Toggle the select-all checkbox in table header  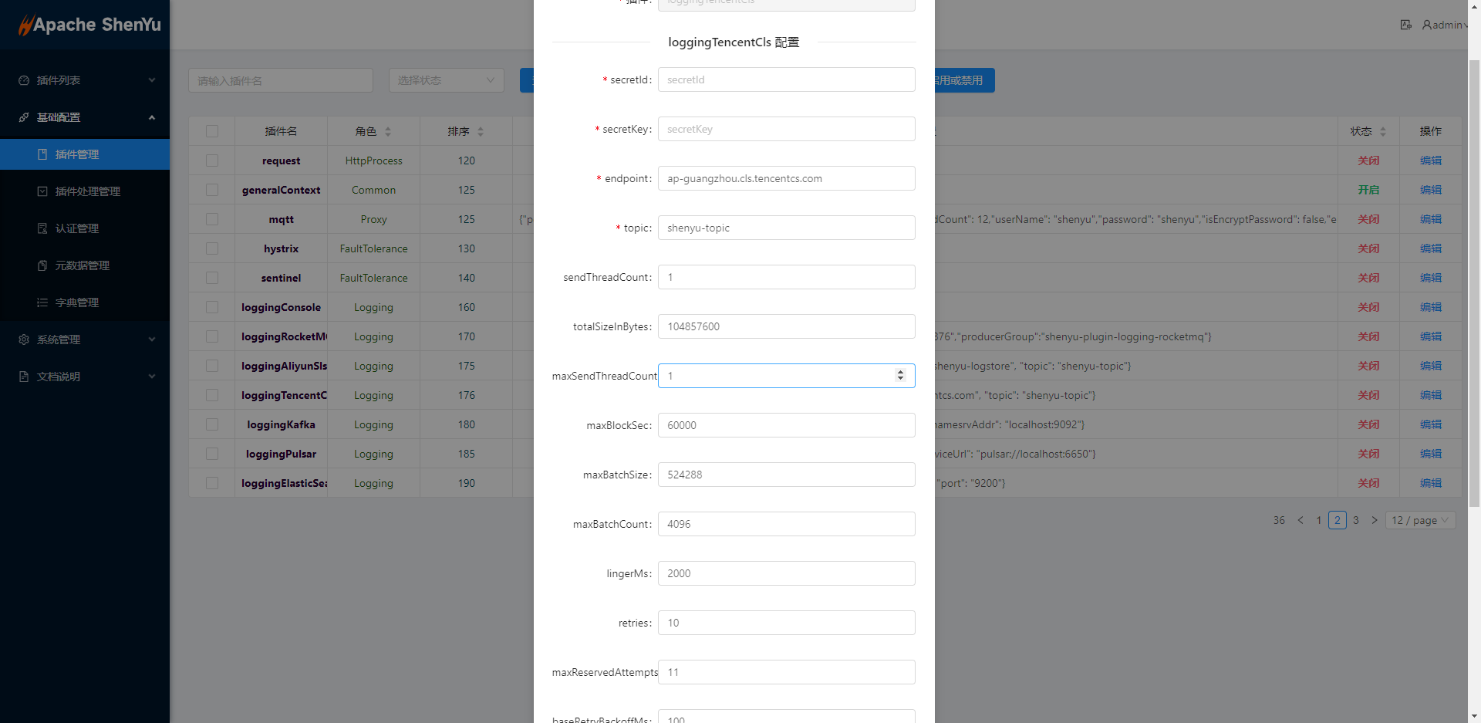(x=212, y=131)
